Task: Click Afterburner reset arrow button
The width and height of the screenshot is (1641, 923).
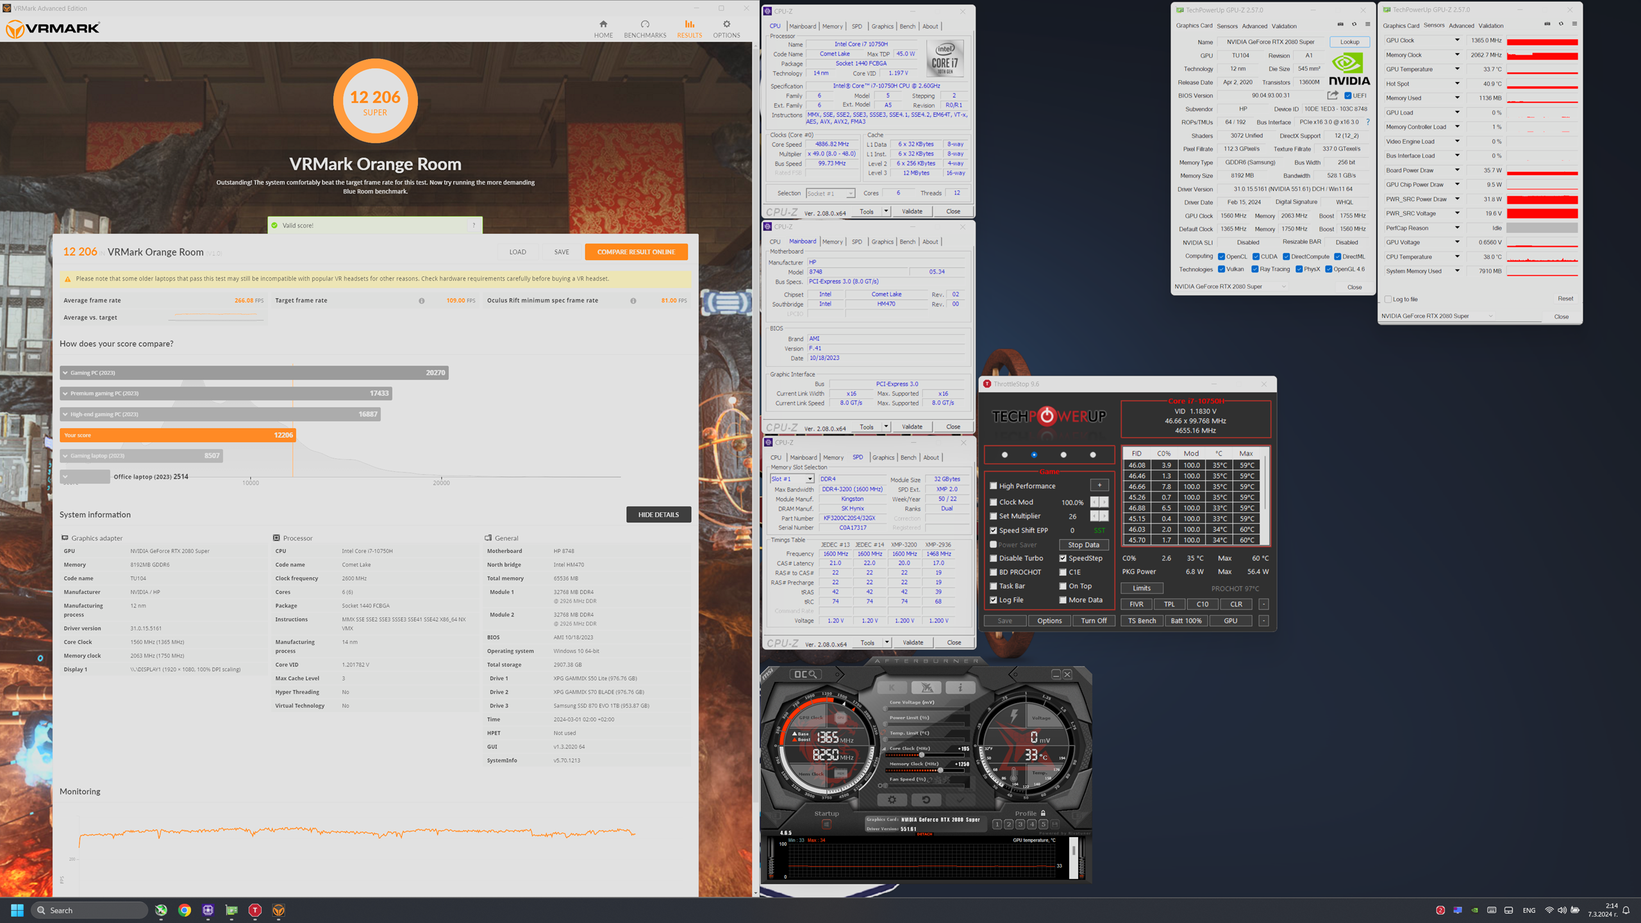Action: [926, 799]
